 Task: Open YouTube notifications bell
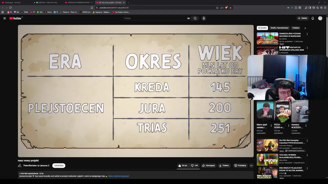313,18
